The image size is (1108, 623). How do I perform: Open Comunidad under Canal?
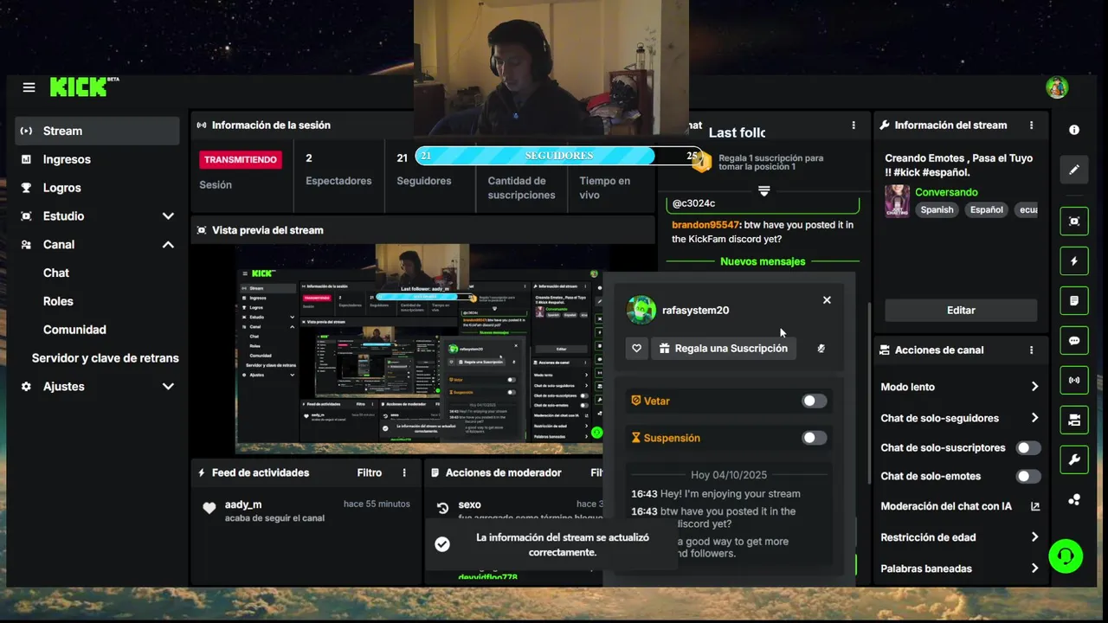[74, 330]
